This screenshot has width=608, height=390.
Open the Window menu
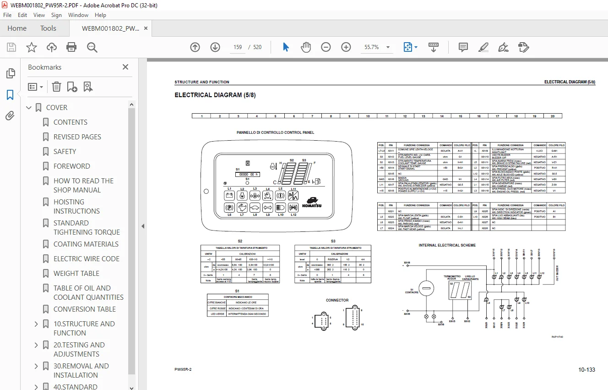78,15
